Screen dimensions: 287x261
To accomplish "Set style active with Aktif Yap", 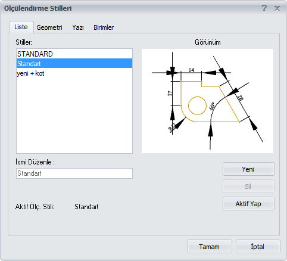I will coord(248,204).
